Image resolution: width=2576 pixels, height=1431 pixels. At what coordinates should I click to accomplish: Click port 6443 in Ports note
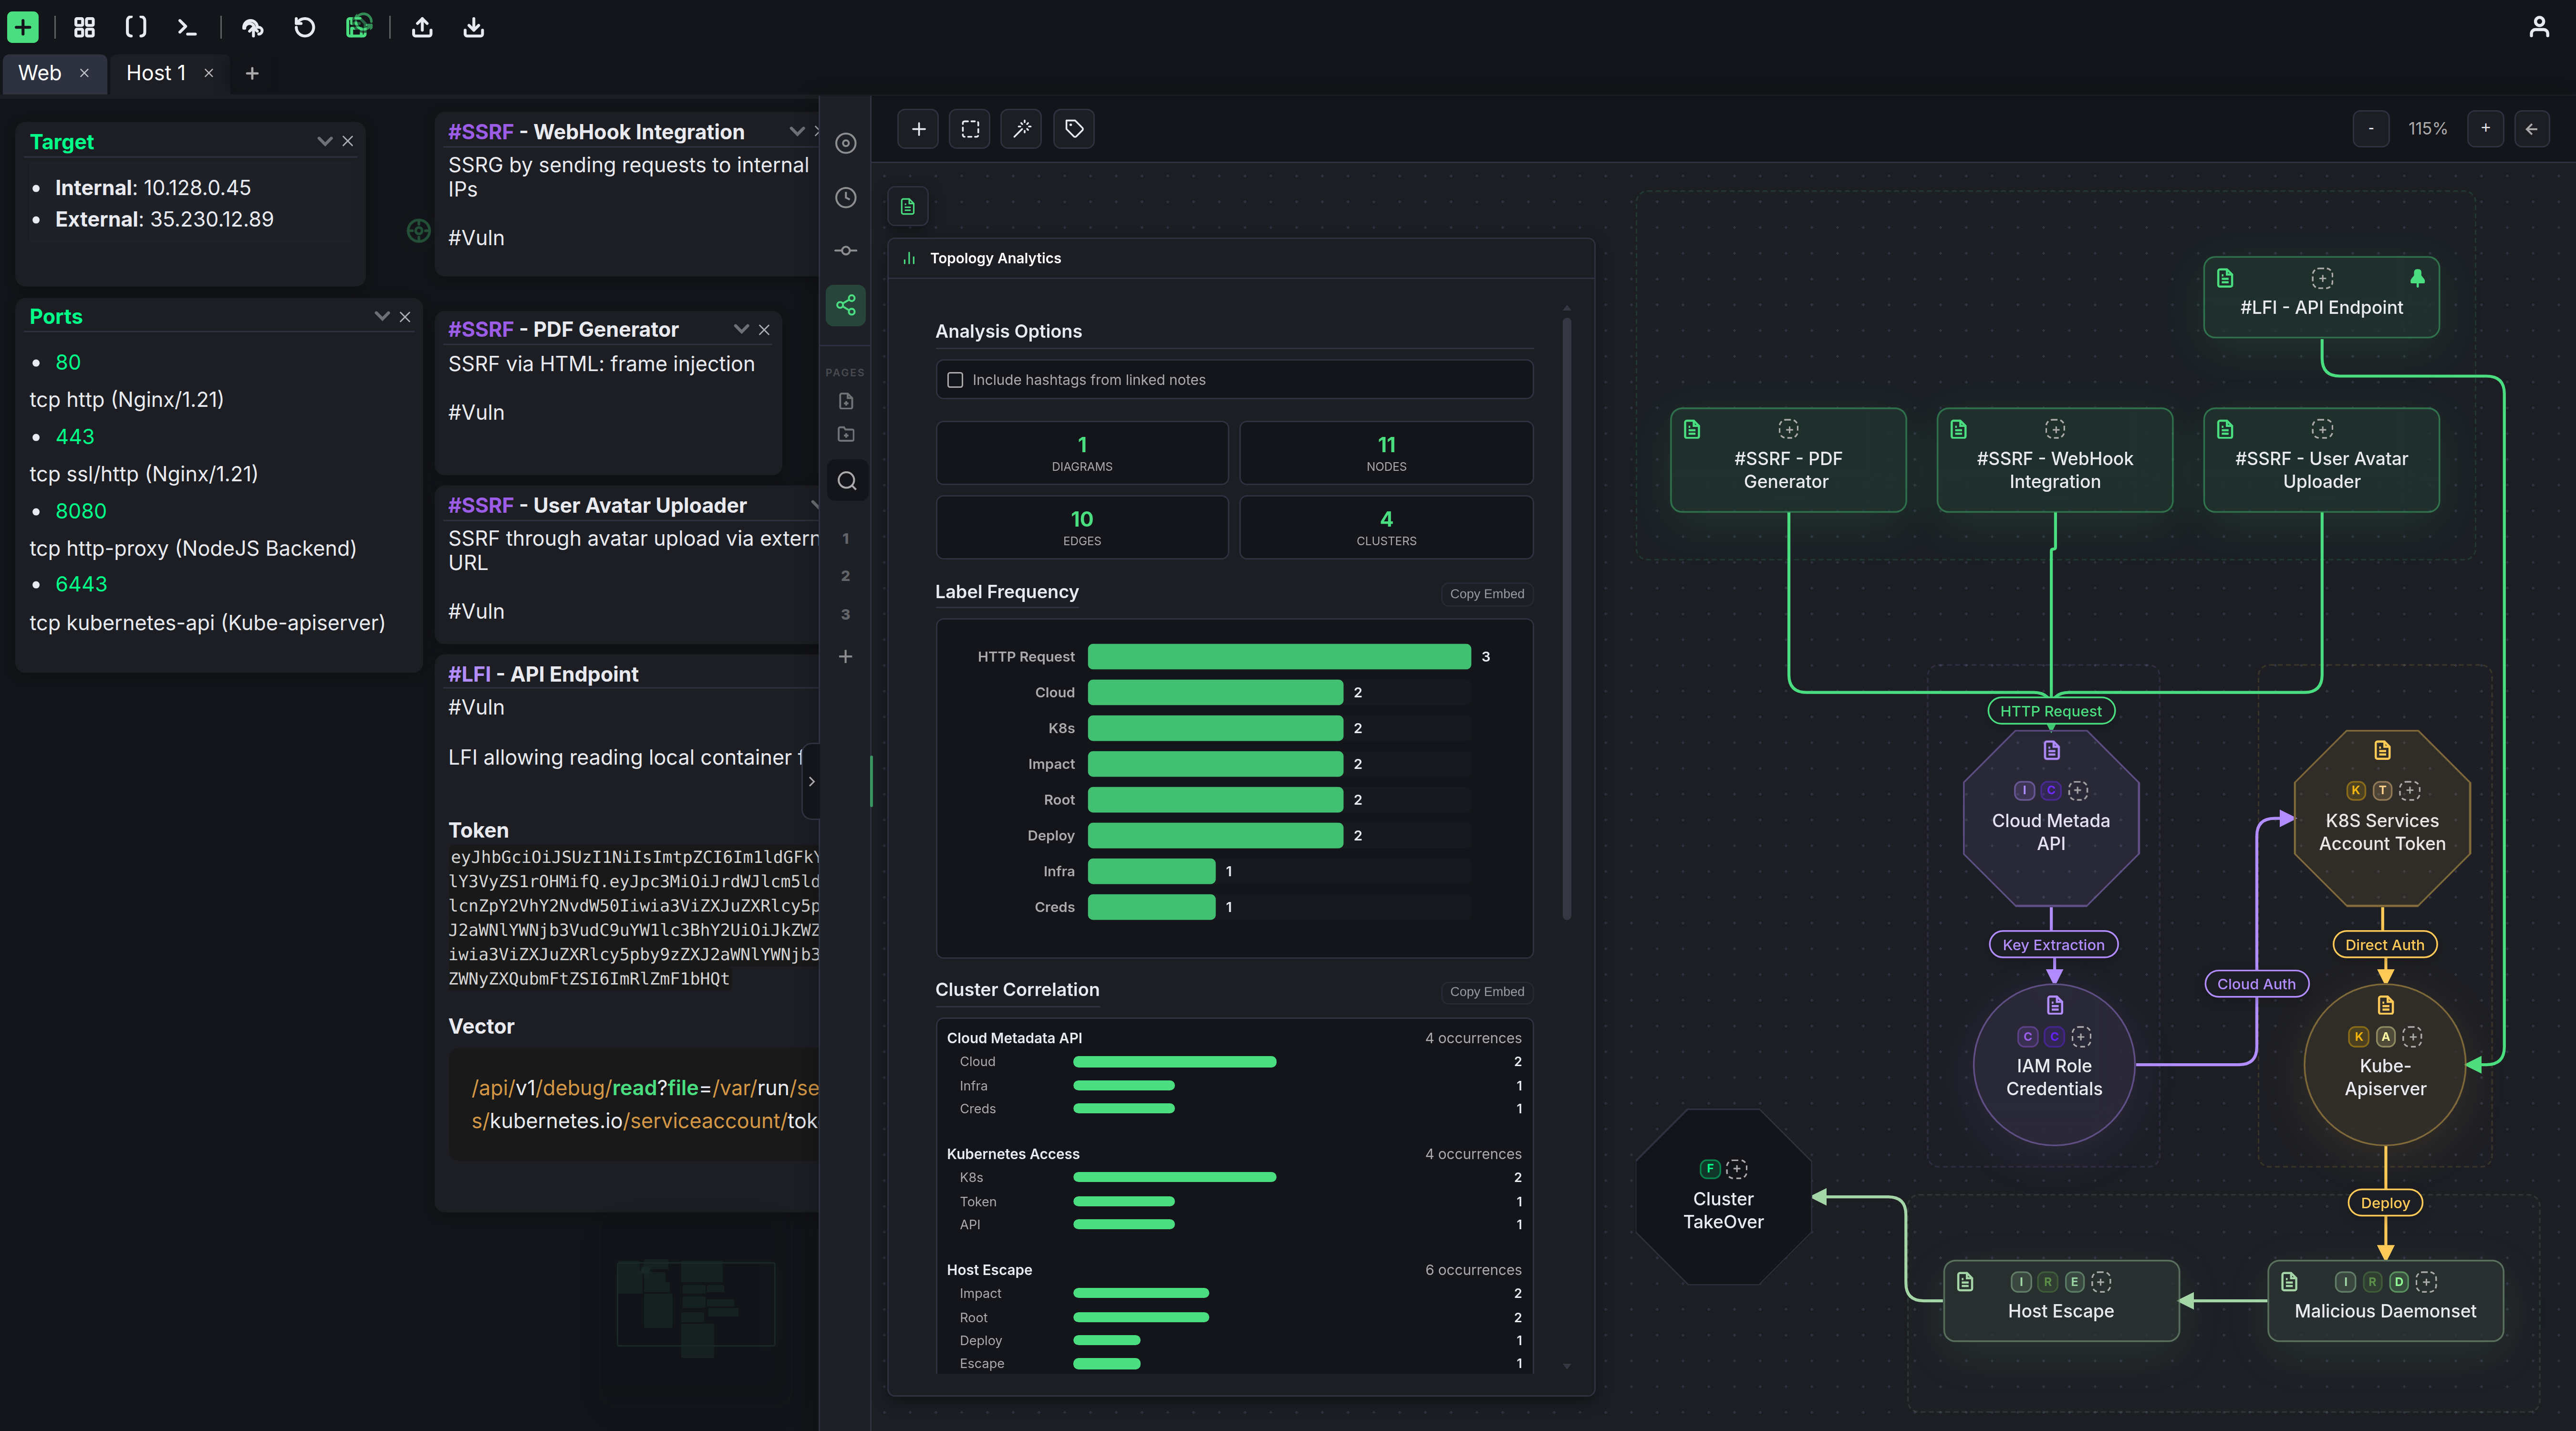81,584
